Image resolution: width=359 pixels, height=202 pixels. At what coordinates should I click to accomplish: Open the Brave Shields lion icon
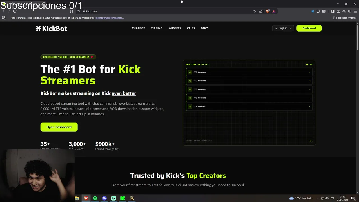pyautogui.click(x=268, y=11)
